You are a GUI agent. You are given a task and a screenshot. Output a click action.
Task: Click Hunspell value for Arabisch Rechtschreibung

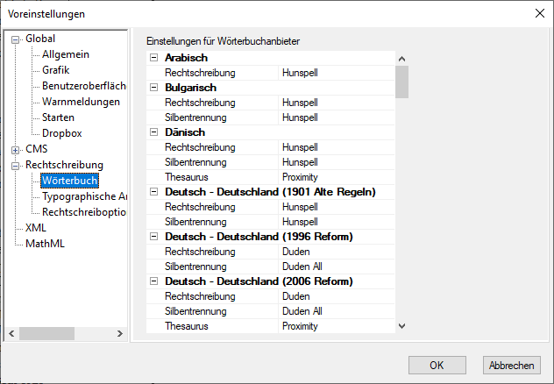pyautogui.click(x=300, y=73)
